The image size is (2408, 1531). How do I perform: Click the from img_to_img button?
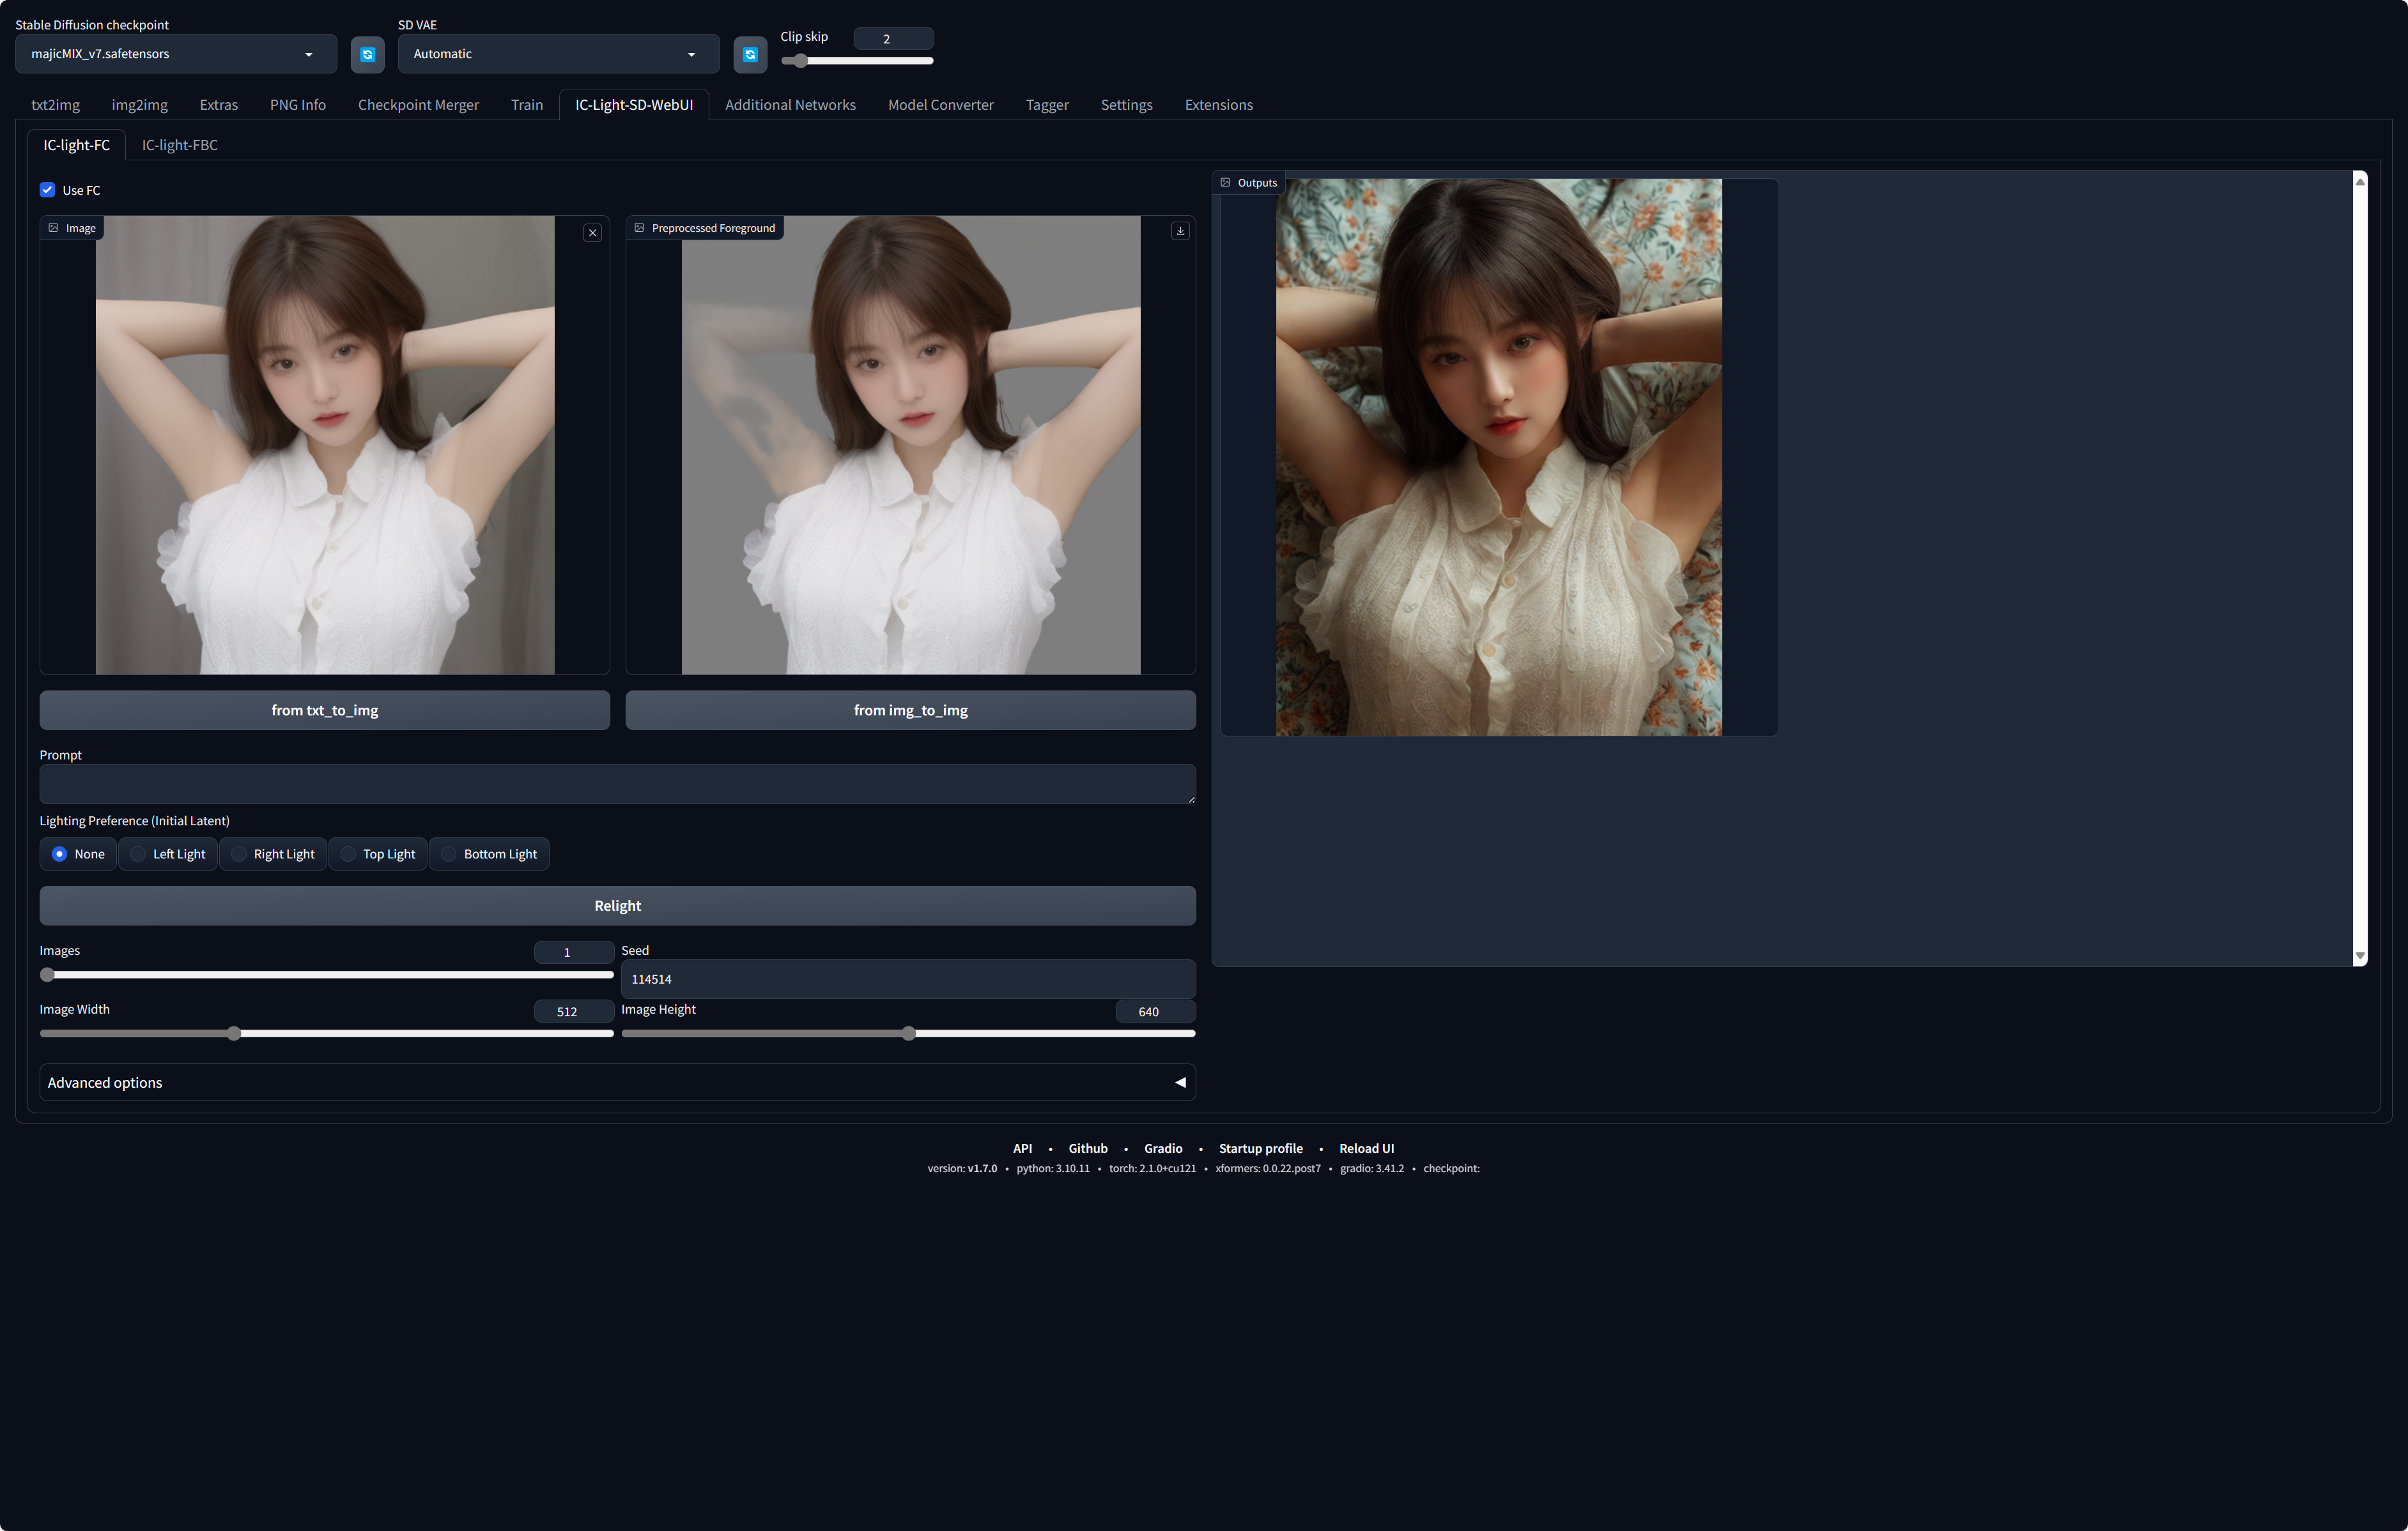coord(911,710)
